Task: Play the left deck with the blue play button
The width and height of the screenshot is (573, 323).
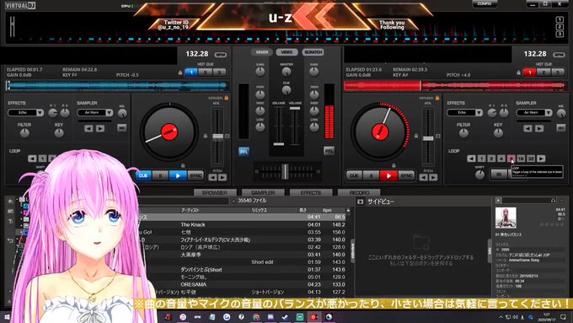Action: [178, 176]
